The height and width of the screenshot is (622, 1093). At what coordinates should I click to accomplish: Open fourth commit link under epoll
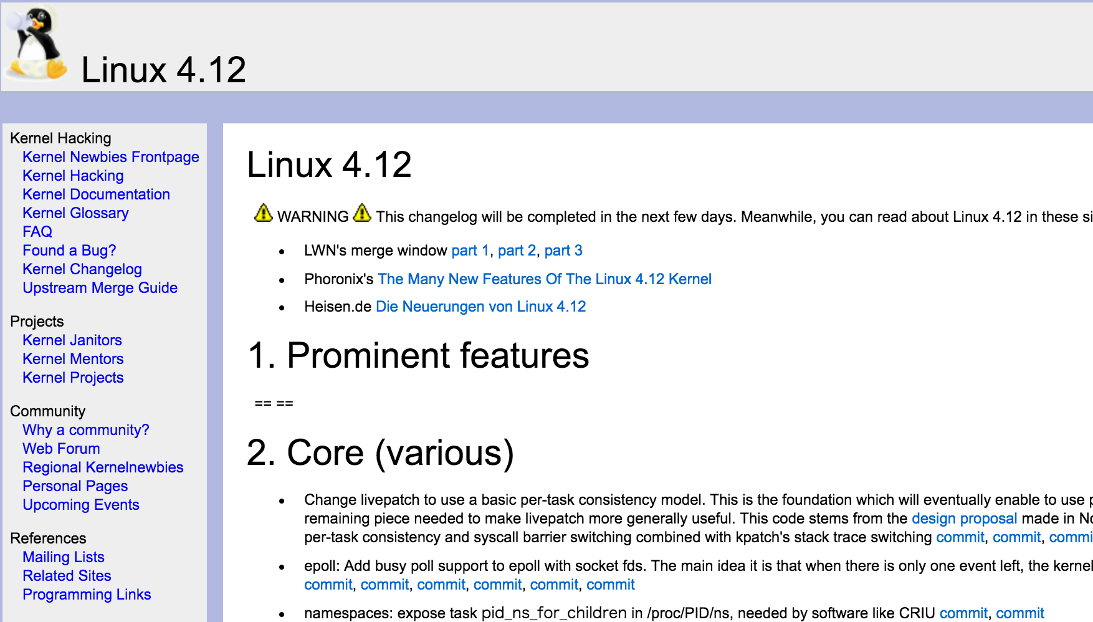click(498, 585)
